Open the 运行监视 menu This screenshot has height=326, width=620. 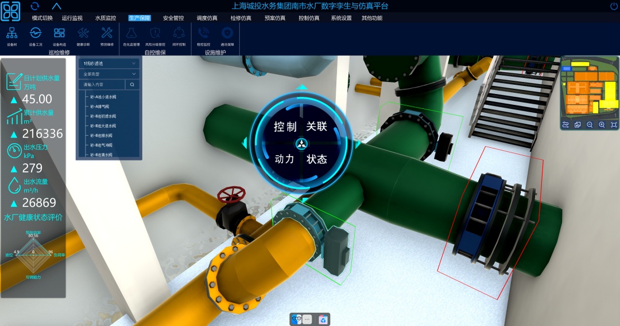coord(72,18)
